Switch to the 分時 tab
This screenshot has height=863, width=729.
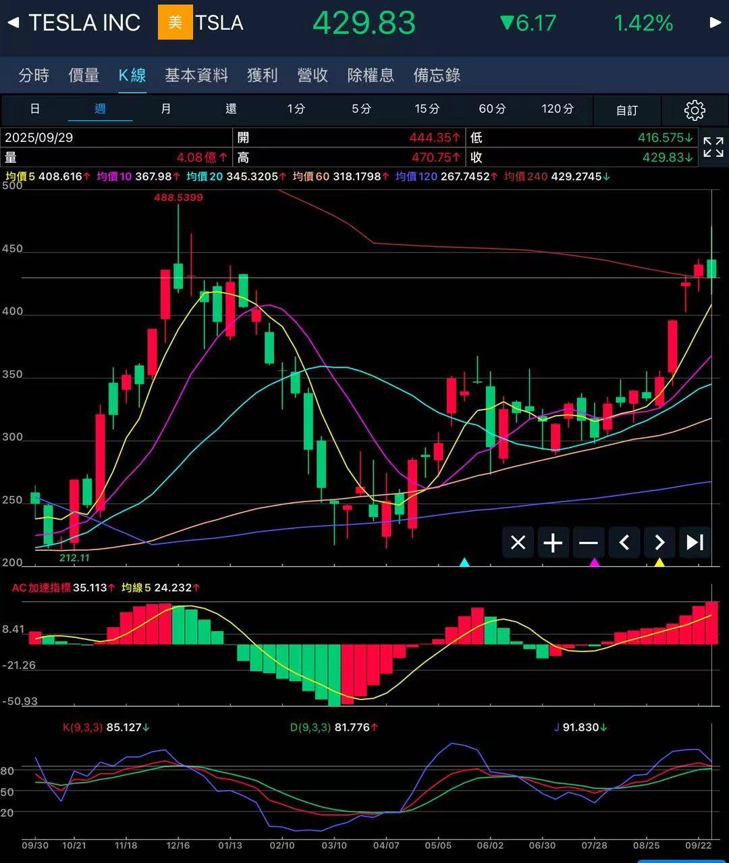(34, 75)
